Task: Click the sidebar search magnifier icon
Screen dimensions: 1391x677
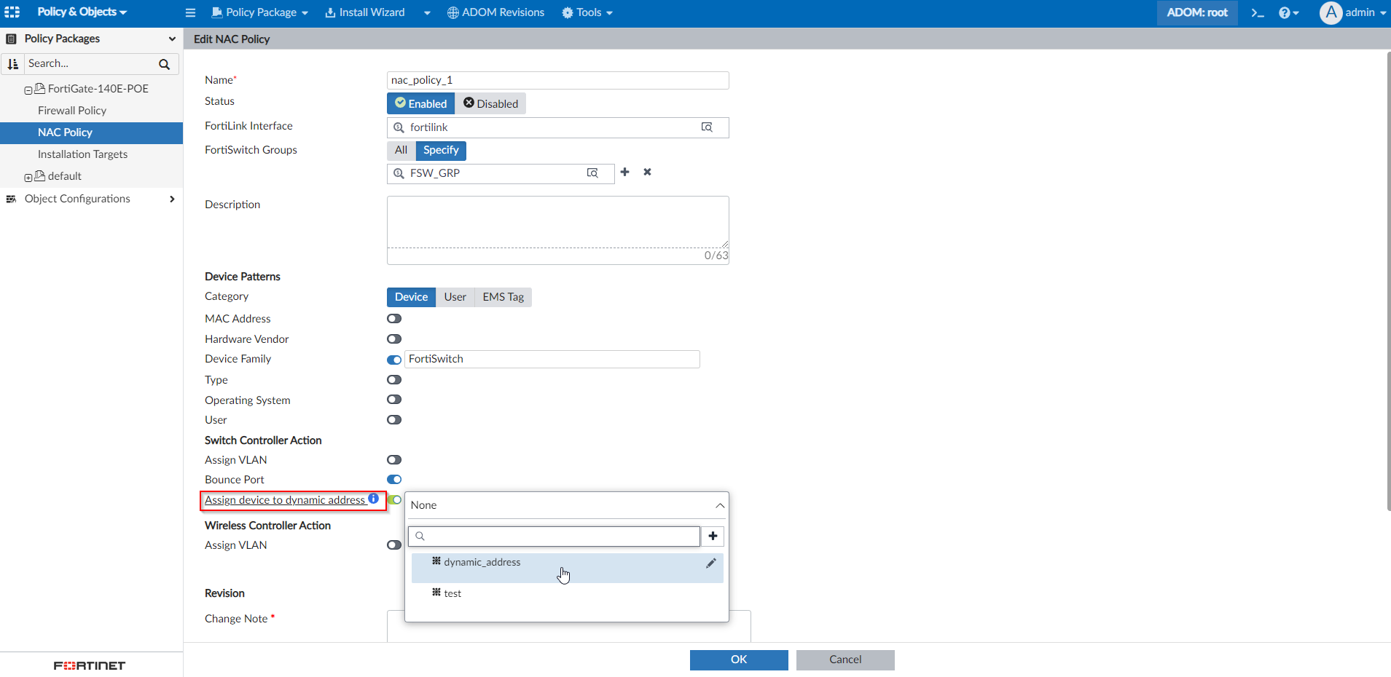Action: [165, 64]
